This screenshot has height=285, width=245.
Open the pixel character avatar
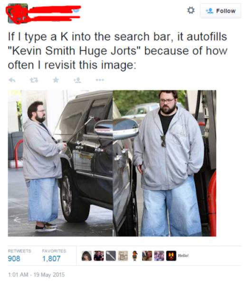point(135,256)
